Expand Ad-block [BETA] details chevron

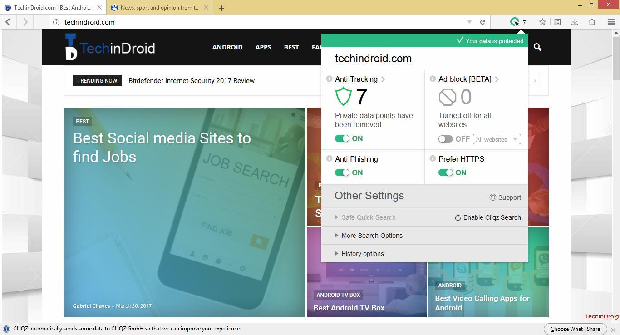tap(497, 79)
